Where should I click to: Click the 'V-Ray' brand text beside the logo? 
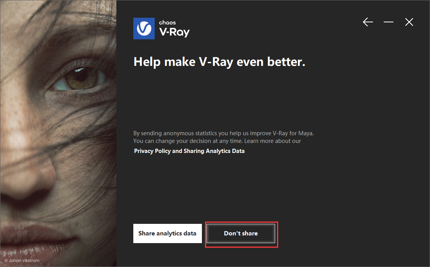tap(175, 32)
